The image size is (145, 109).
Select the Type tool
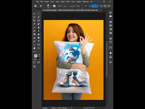click(39, 41)
